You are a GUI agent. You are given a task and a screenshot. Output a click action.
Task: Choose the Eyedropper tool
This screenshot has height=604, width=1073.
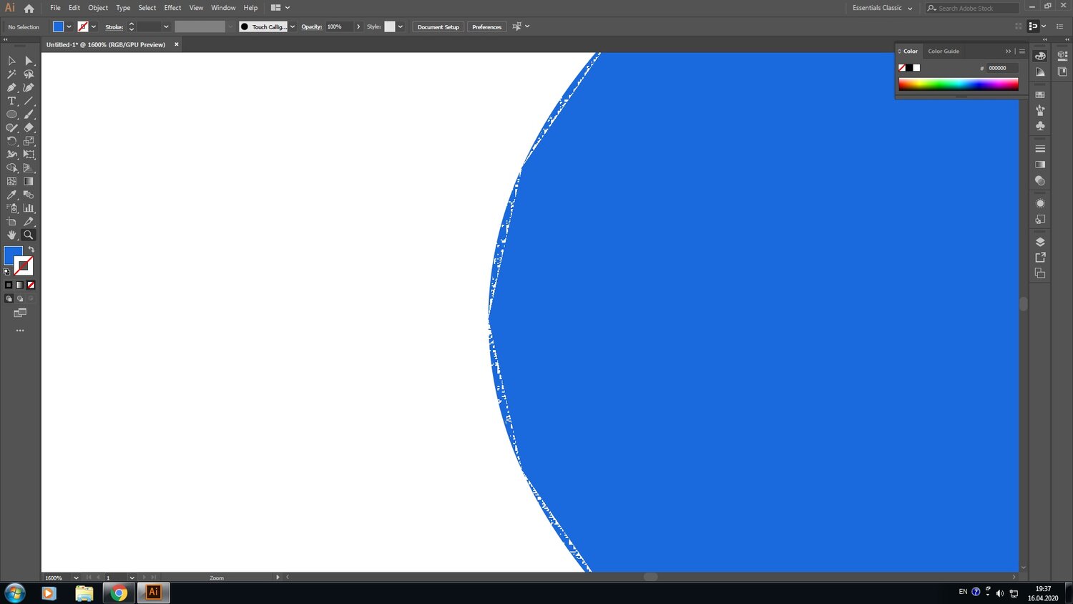pyautogui.click(x=11, y=195)
